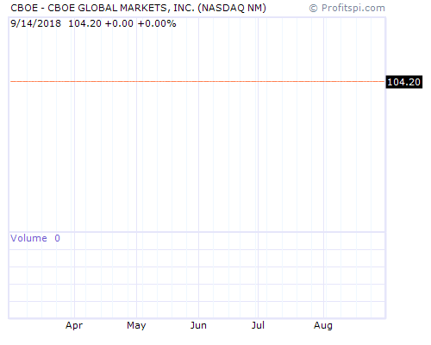431x345 pixels.
Task: Click the black 104.20 price label
Action: (x=403, y=82)
